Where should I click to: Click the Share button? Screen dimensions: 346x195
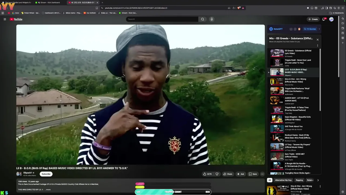tap(228, 174)
